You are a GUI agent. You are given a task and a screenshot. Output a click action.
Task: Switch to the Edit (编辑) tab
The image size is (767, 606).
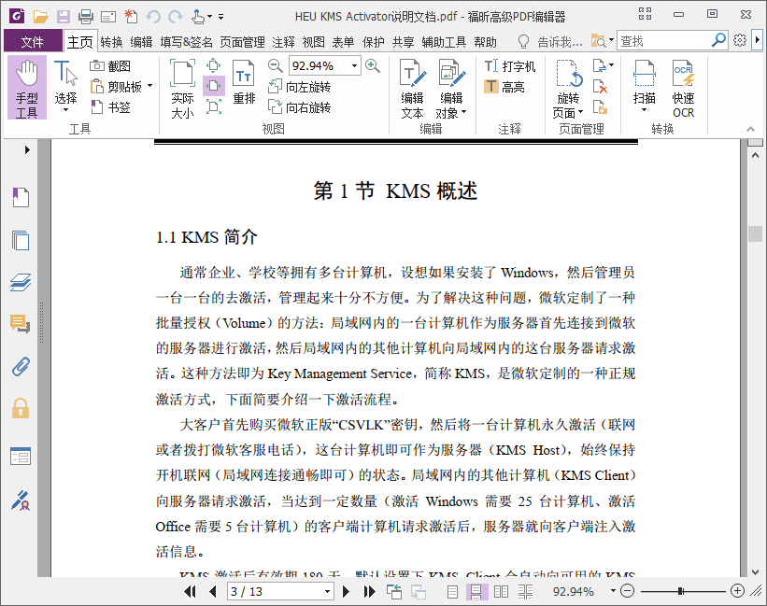click(x=141, y=41)
